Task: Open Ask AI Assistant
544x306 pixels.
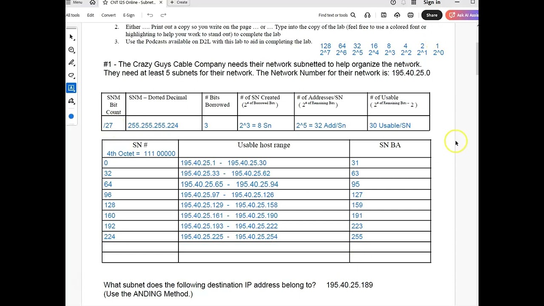Action: (x=462, y=15)
